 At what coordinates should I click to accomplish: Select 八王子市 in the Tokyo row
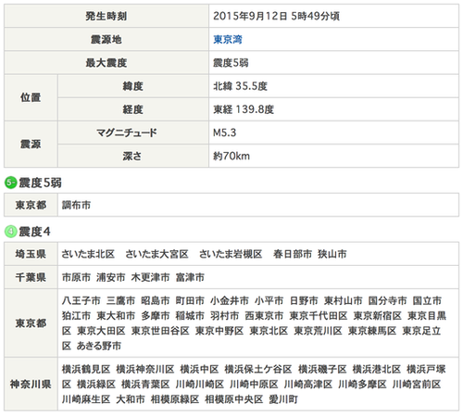coord(81,300)
